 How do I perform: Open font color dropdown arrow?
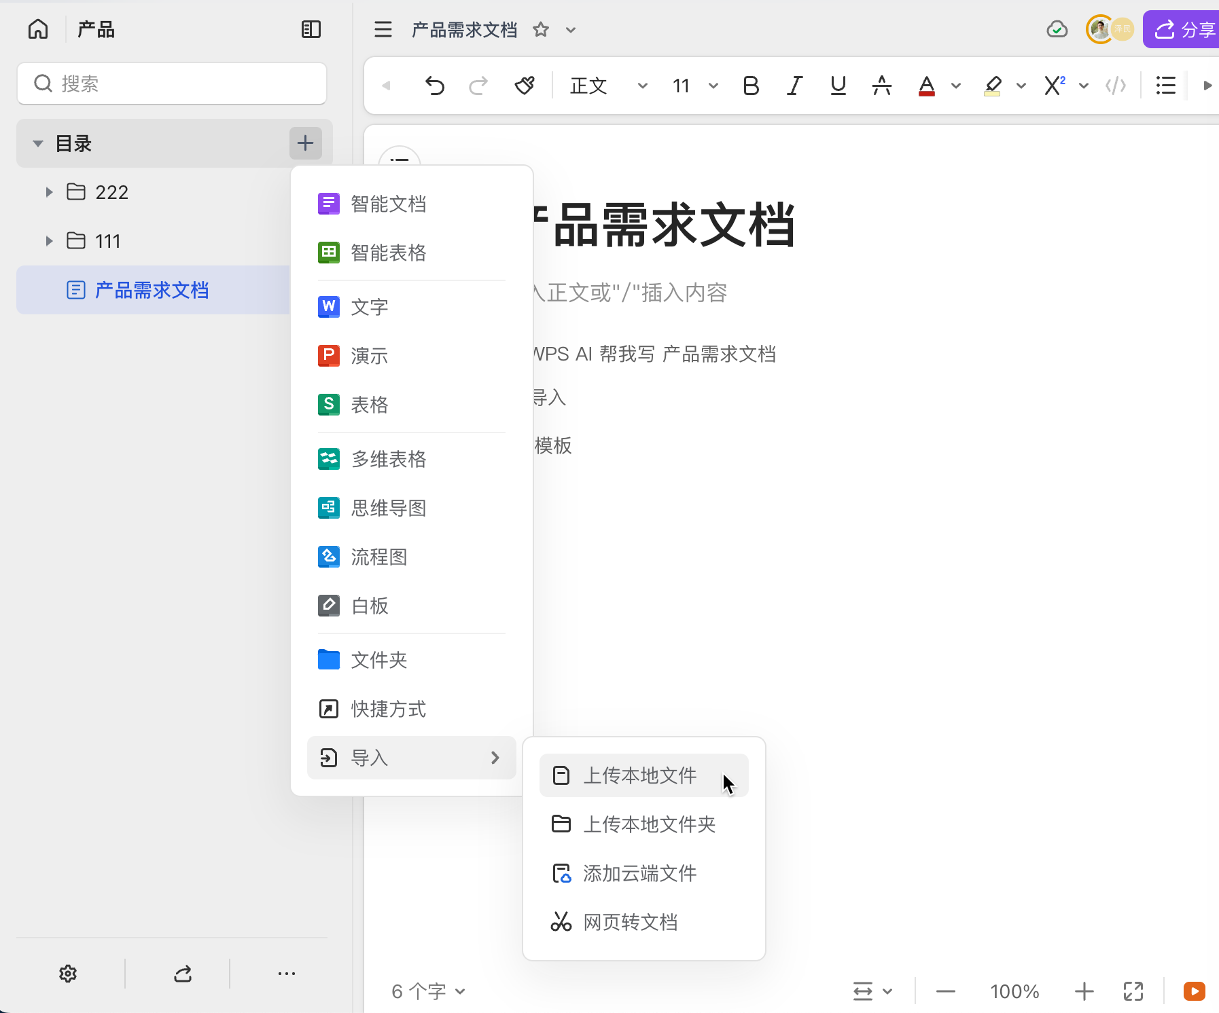956,86
